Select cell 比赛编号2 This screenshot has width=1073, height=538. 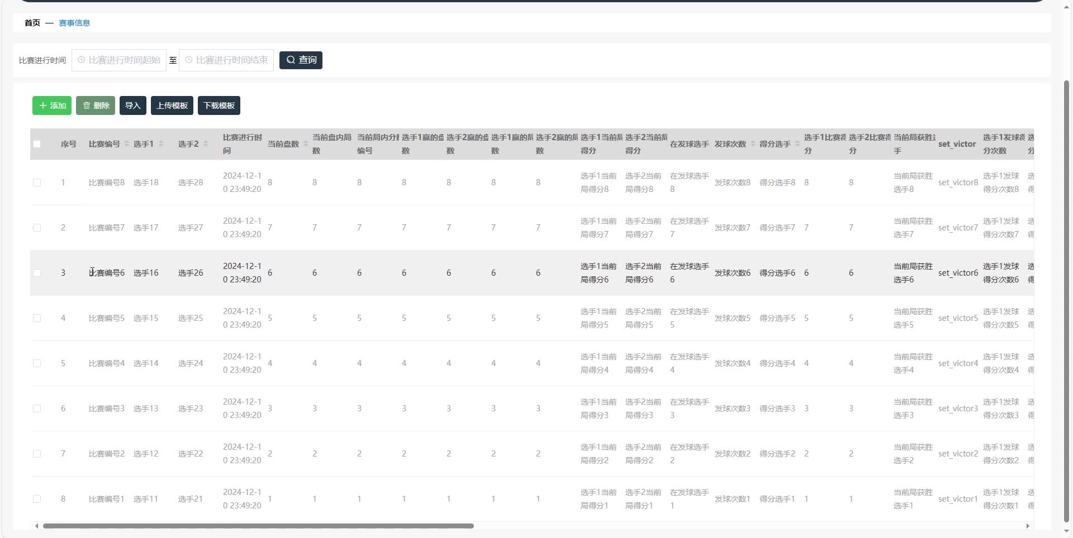(x=107, y=454)
